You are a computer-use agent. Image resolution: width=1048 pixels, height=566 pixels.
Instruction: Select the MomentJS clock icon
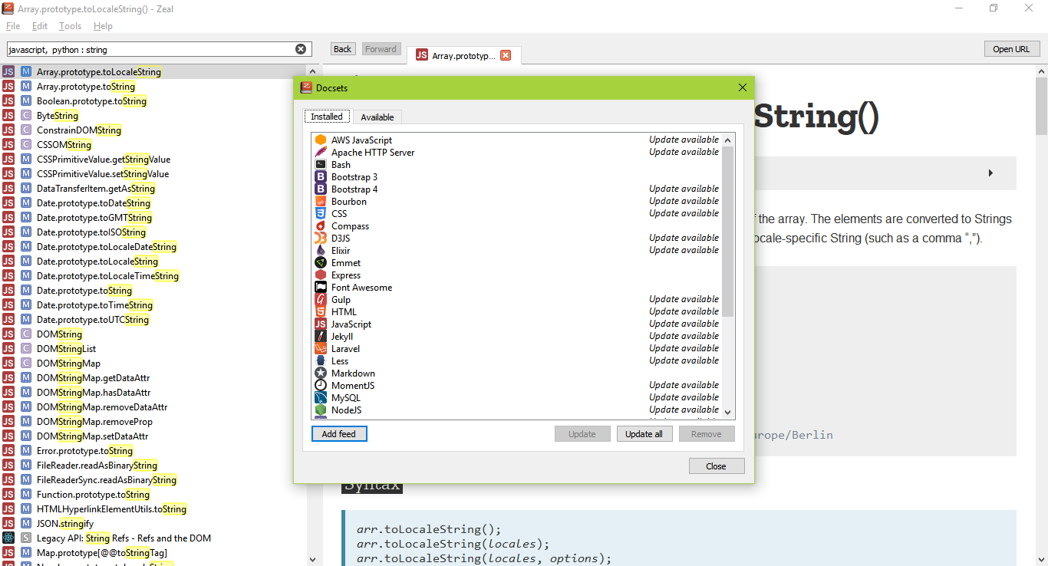(x=321, y=386)
